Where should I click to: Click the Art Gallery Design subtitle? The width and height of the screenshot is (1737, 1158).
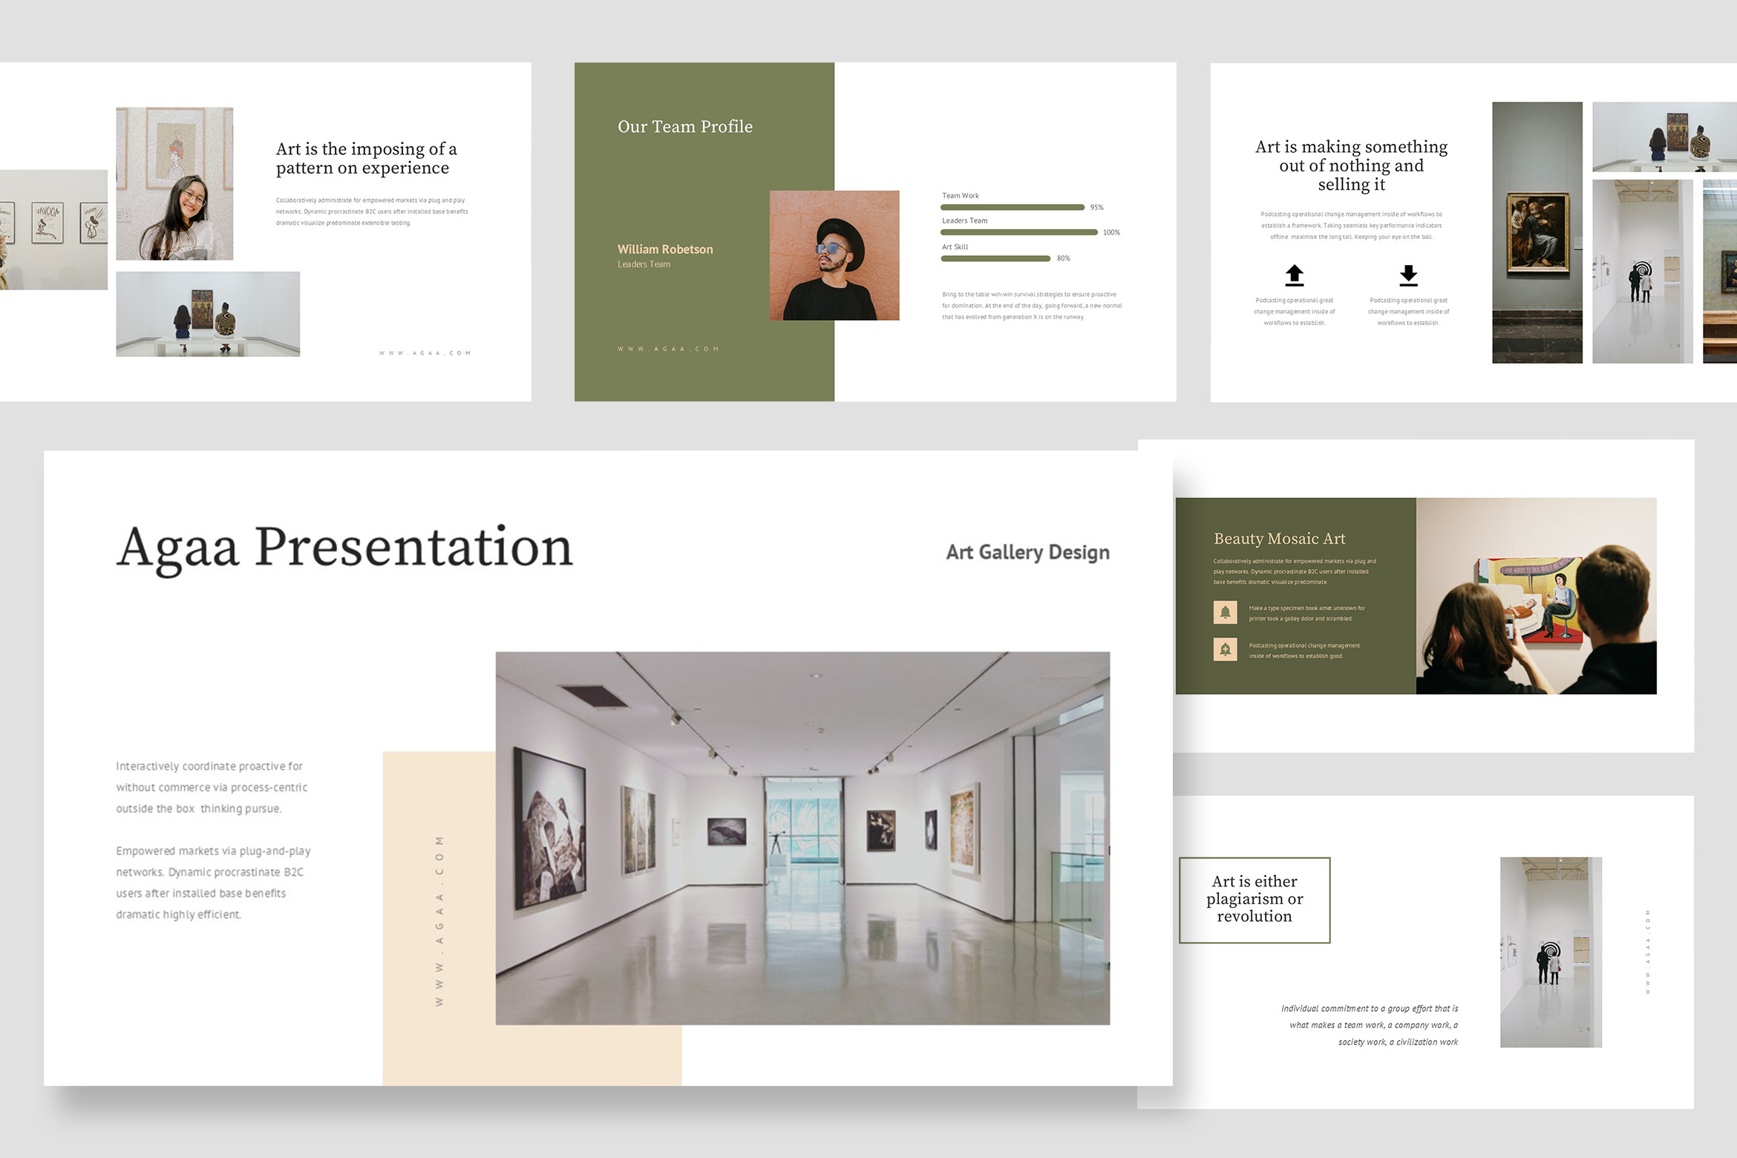[x=1027, y=552]
